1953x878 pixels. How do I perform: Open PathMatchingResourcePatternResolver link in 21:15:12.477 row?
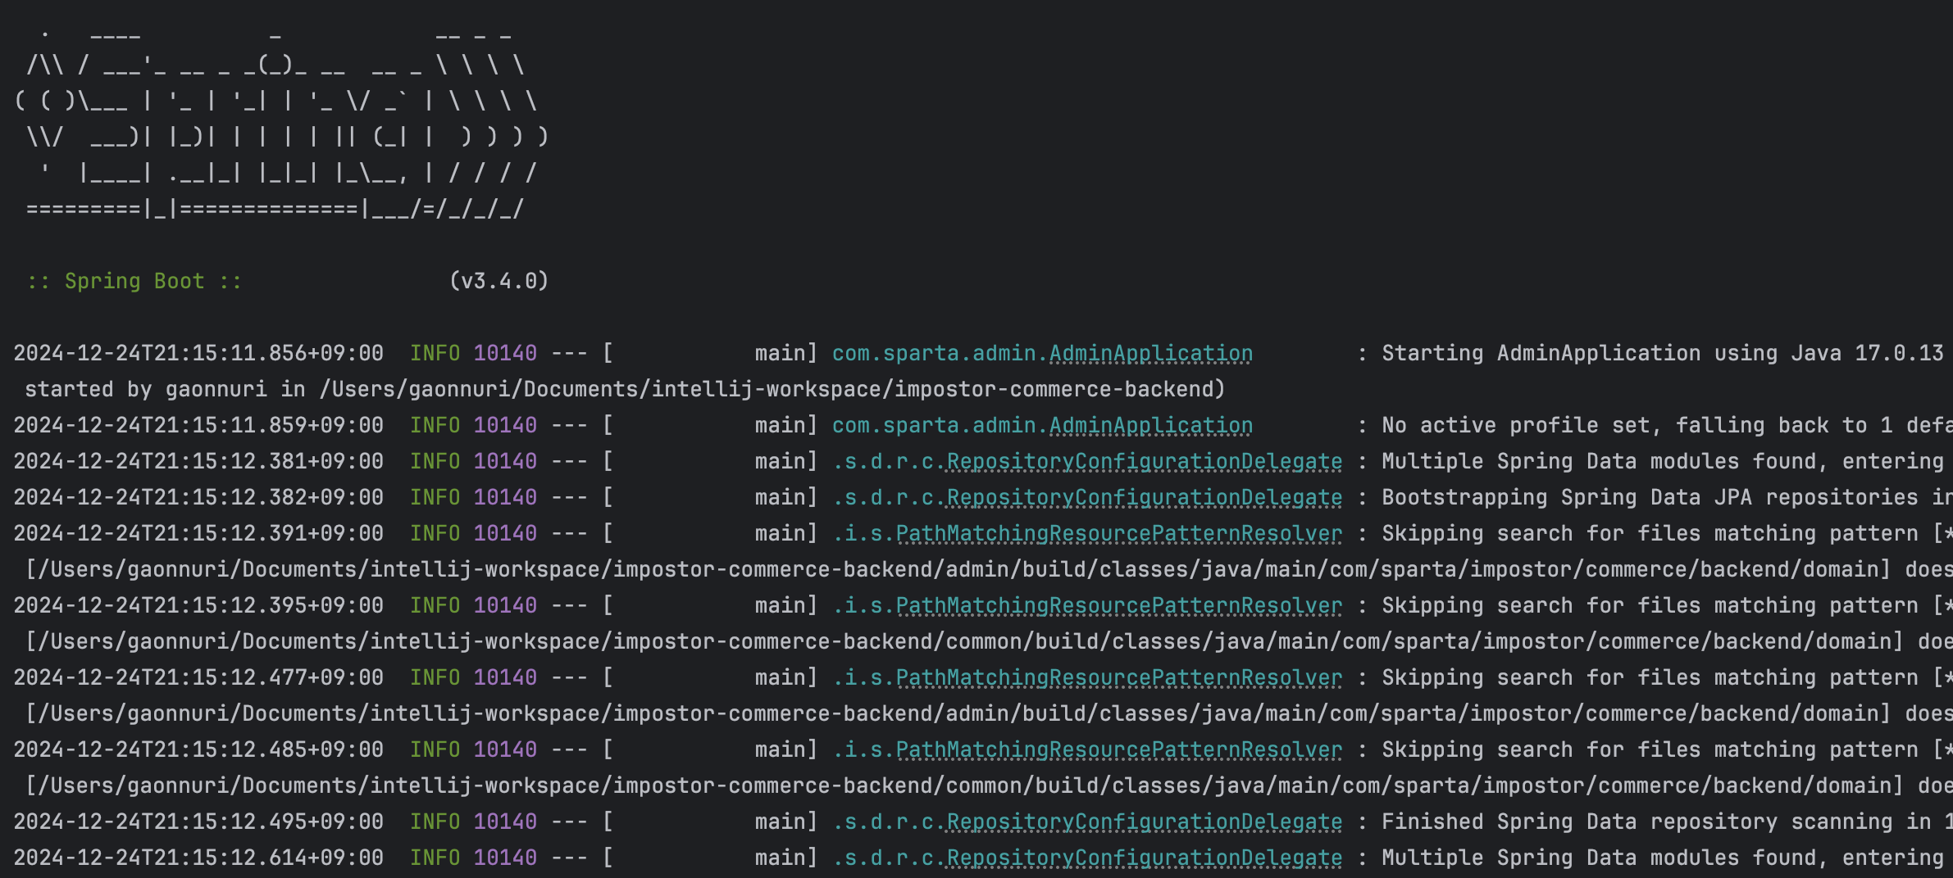pos(1118,677)
